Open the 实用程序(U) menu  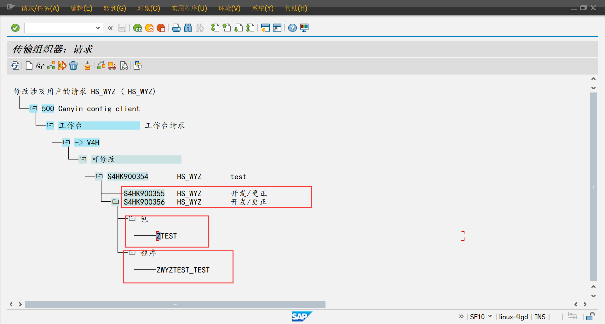(189, 8)
